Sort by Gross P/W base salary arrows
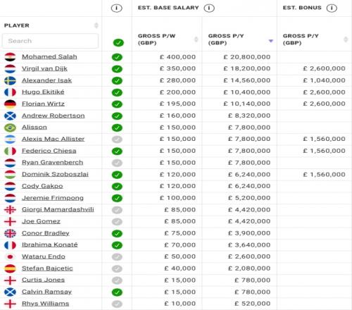The image size is (352, 310). [196, 39]
